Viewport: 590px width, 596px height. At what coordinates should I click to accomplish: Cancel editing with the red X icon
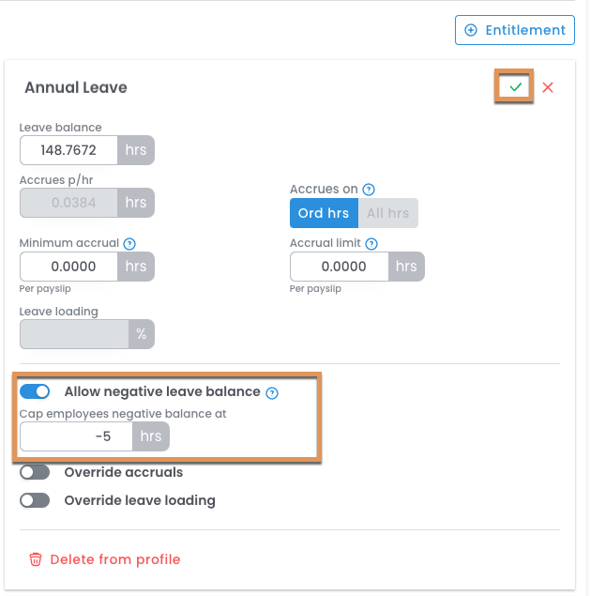[x=548, y=87]
